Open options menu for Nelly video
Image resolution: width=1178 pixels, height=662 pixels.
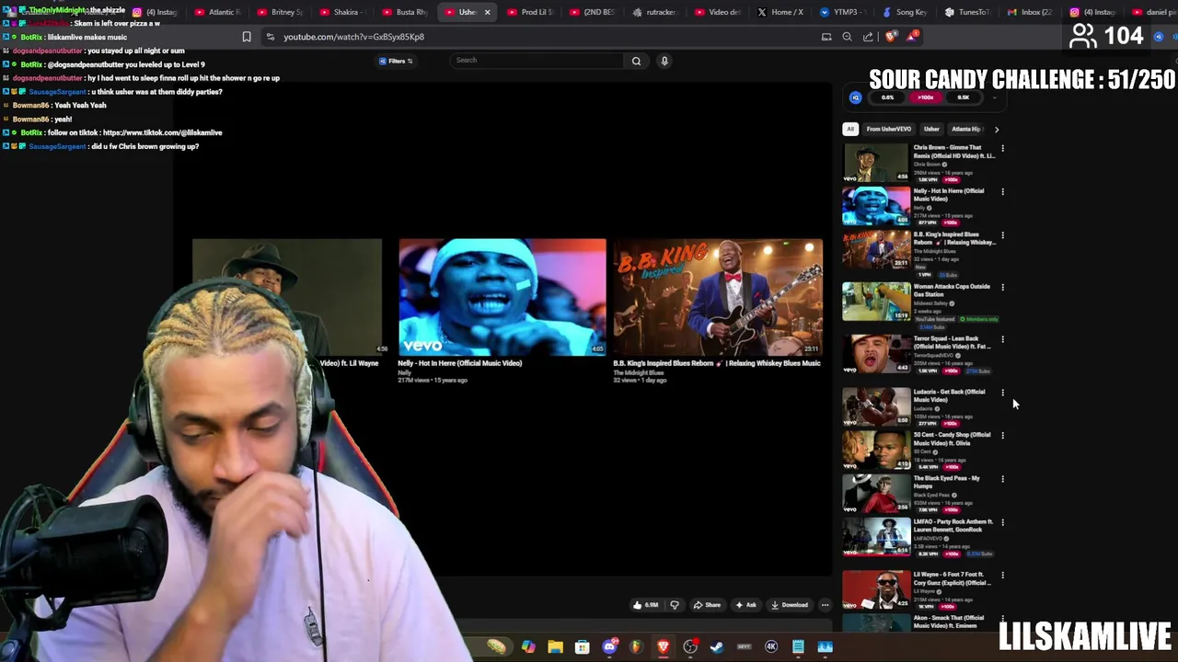tap(1002, 192)
